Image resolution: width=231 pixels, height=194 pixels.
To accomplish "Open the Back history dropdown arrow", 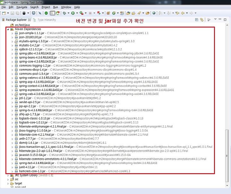I will coord(187,13).
